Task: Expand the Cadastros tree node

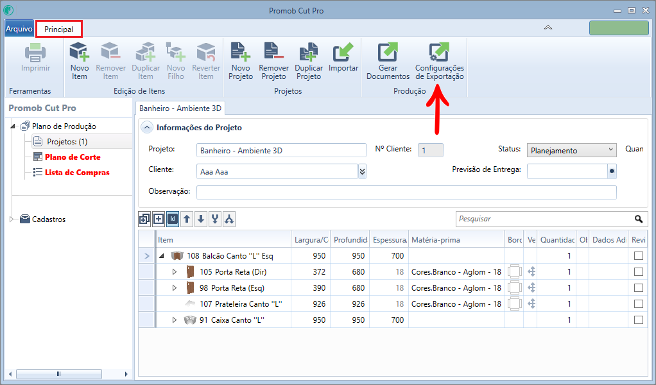Action: tap(12, 219)
